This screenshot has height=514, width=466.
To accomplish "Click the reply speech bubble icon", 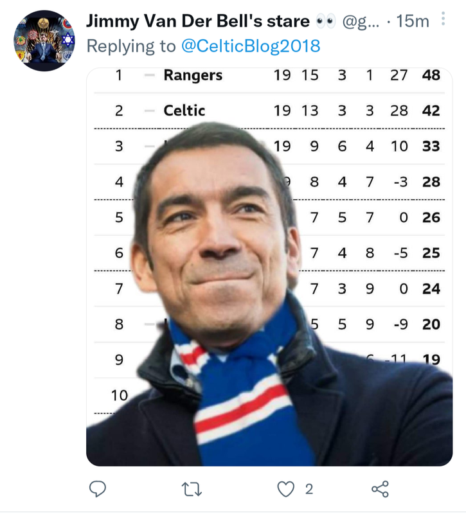I will [x=98, y=489].
